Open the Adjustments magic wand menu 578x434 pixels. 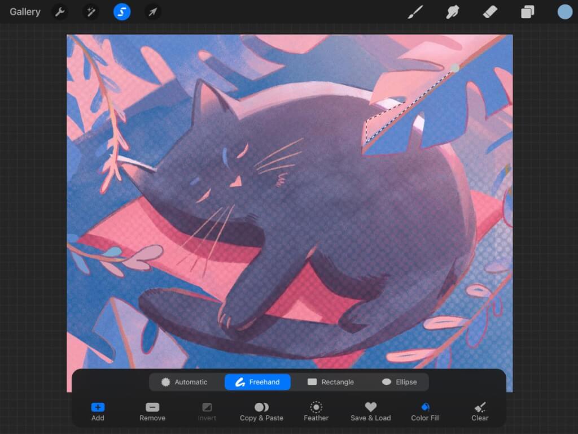click(91, 12)
